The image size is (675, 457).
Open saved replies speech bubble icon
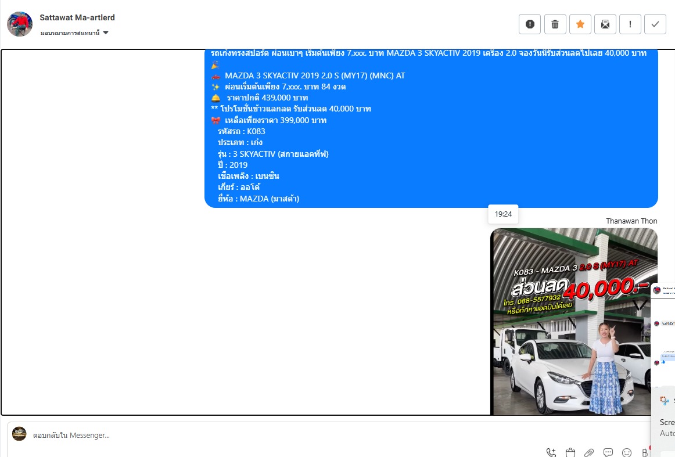(x=608, y=452)
